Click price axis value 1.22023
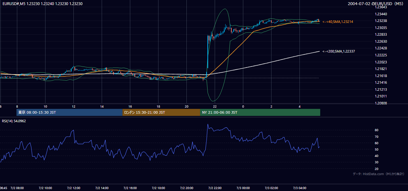Image resolution: width=408 pixels, height=191 pixels. (382, 62)
